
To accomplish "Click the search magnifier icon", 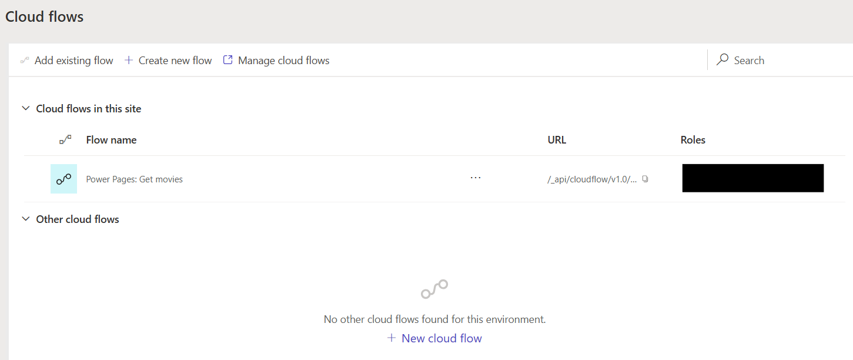I will (722, 59).
